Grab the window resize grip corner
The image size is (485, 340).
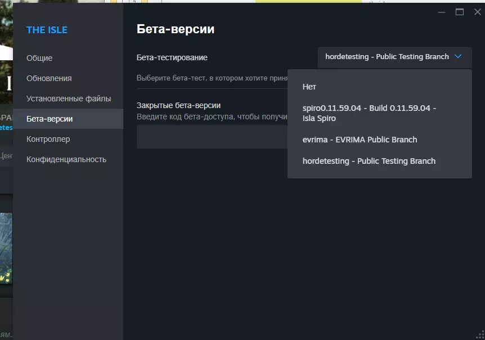(x=480, y=335)
